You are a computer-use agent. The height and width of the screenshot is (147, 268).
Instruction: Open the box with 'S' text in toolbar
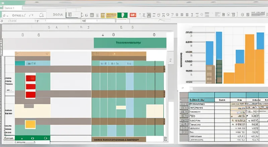click(x=58, y=15)
